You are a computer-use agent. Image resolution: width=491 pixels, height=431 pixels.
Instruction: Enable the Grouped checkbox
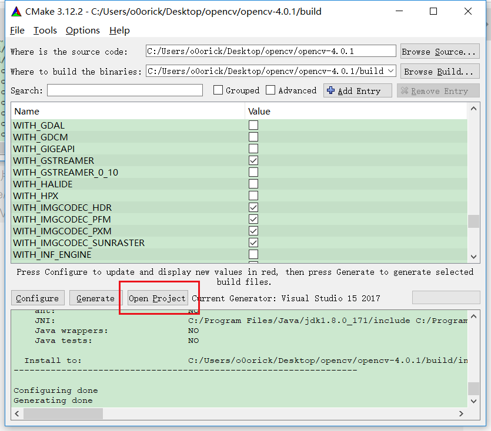click(x=218, y=90)
